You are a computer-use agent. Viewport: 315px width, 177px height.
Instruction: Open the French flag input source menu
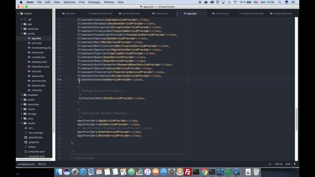(256, 2)
